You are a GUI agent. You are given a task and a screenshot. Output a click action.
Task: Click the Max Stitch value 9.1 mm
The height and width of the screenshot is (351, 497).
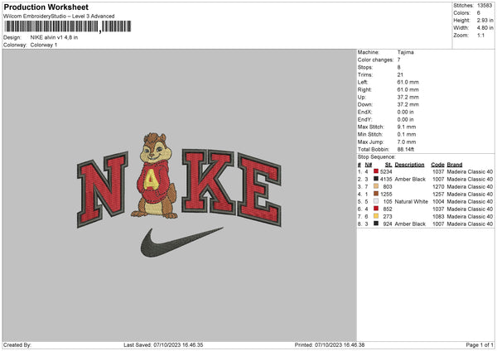point(407,127)
